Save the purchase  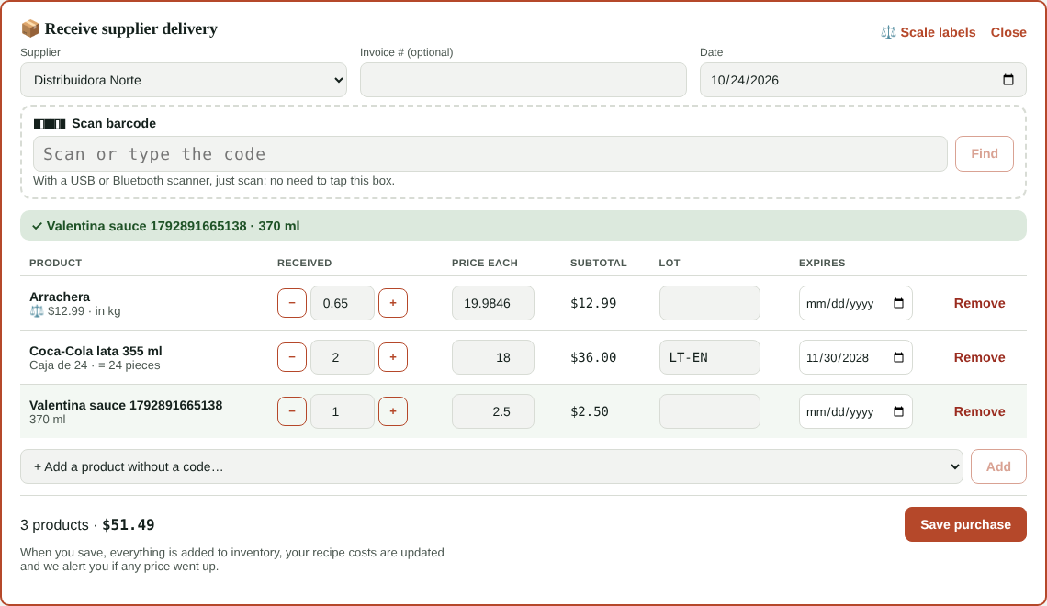click(x=965, y=524)
